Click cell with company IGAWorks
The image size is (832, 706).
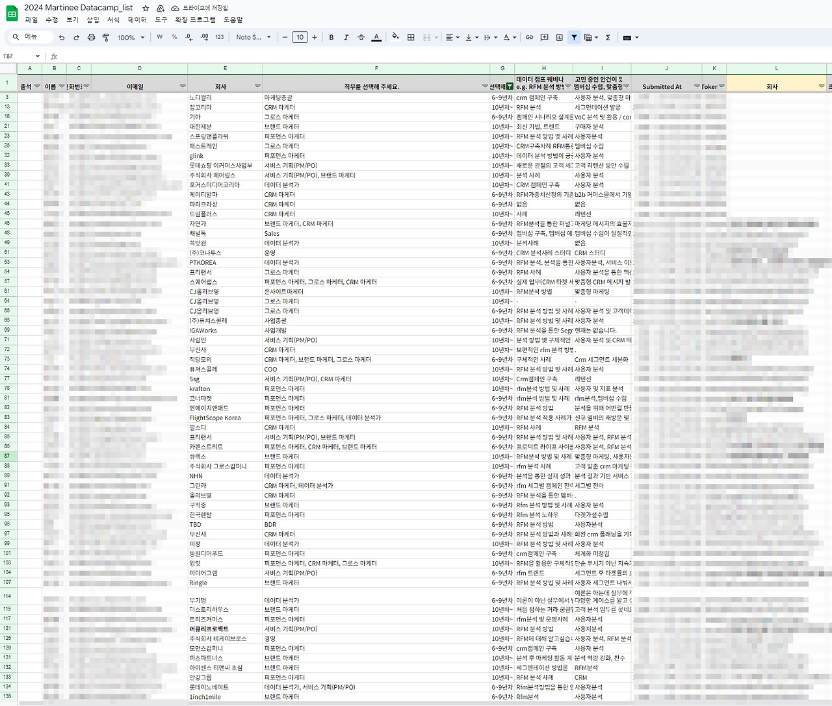(225, 331)
